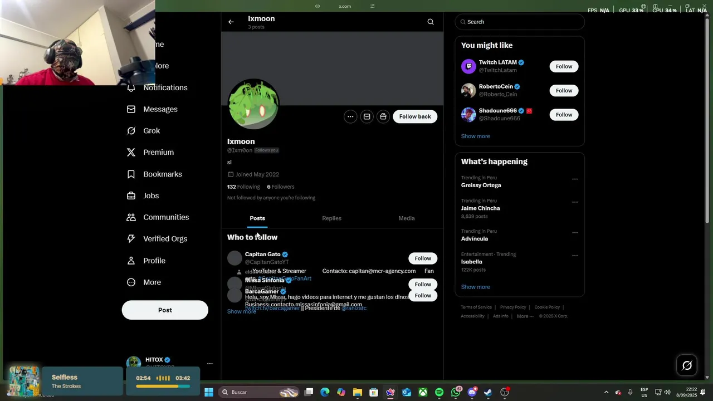Click the Post button

click(165, 310)
